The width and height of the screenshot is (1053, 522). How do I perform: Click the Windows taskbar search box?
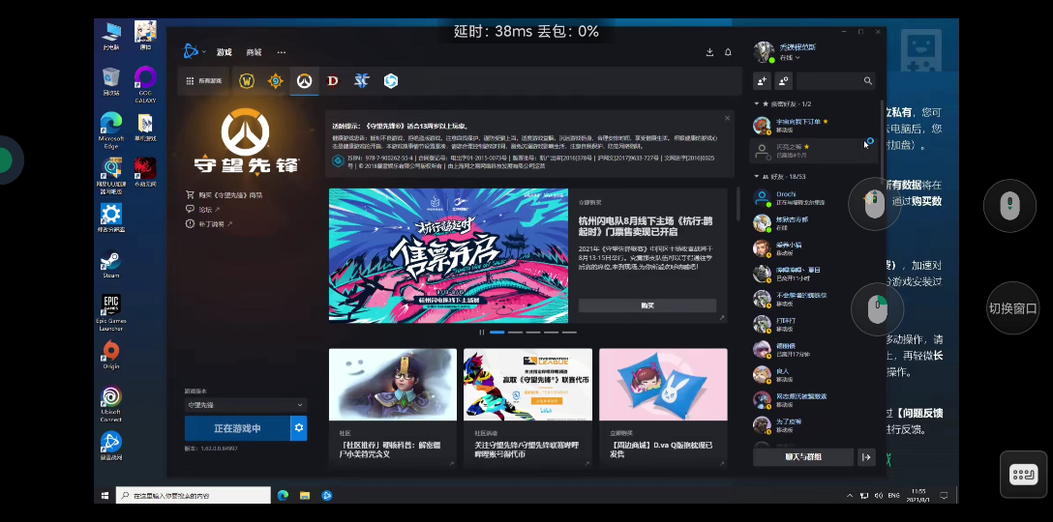pyautogui.click(x=194, y=496)
